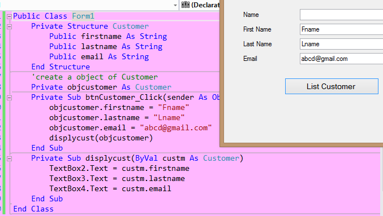The width and height of the screenshot is (383, 216).
Task: Collapse the btnCustomer_Click sub region
Action: [x=9, y=98]
